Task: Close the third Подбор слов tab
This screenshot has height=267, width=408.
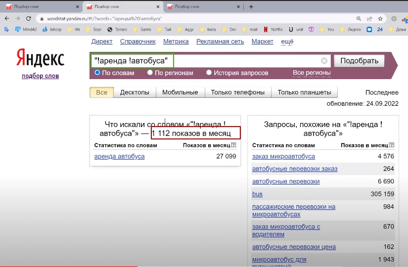Action: (x=238, y=7)
